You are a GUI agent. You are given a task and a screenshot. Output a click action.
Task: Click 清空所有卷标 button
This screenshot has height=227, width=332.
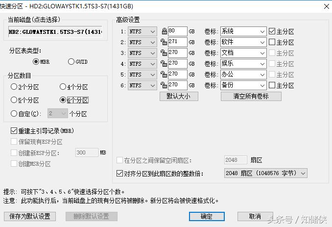click(251, 96)
